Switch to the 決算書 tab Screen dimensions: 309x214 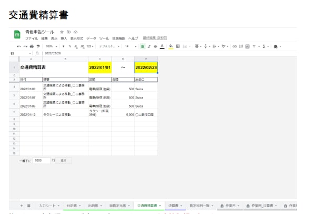(x=175, y=206)
